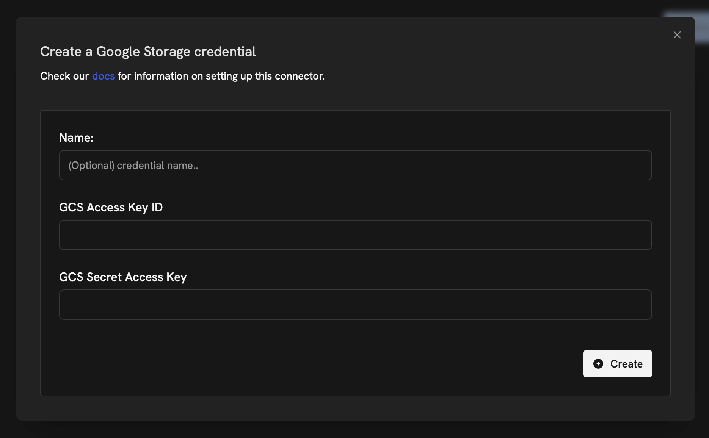Submit the credential using Create
This screenshot has width=709, height=438.
point(617,363)
